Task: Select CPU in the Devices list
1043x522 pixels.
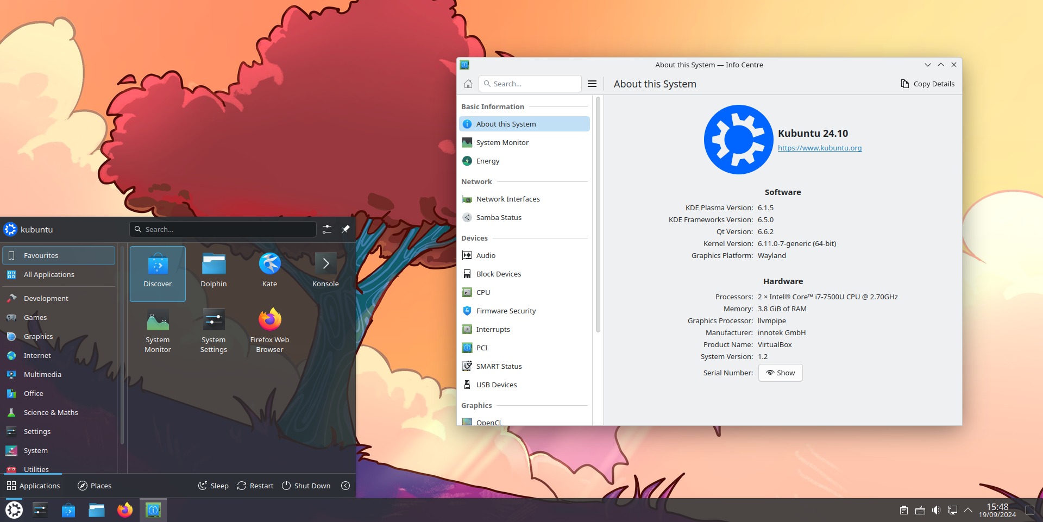Action: pos(524,292)
